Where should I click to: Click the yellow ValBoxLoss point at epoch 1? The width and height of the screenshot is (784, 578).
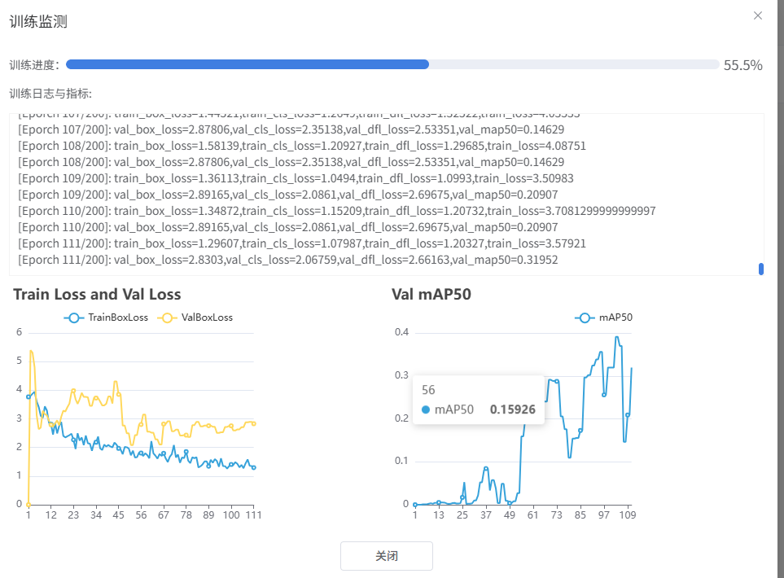pyautogui.click(x=28, y=504)
